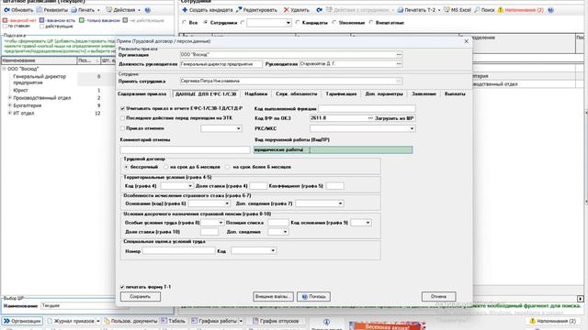Toggle Учитывать приказ в отчете ЕФС-1 checkbox
Image resolution: width=588 pixels, height=330 pixels.
click(x=122, y=108)
